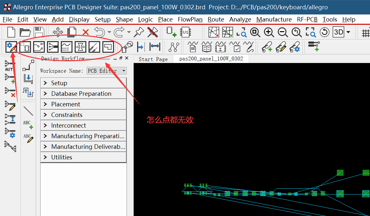Screen dimensions: 370x216
Task: Click the AUT auto bundle icon
Action: [x=10, y=66]
